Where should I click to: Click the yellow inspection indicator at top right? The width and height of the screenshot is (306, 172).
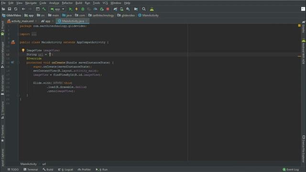(x=299, y=25)
